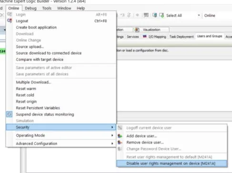This screenshot has width=232, height=173.
Task: Open the Debug menu
Action: click(30, 8)
